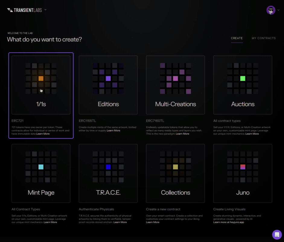Select the Auctions card
The height and width of the screenshot is (242, 284).
[243, 85]
